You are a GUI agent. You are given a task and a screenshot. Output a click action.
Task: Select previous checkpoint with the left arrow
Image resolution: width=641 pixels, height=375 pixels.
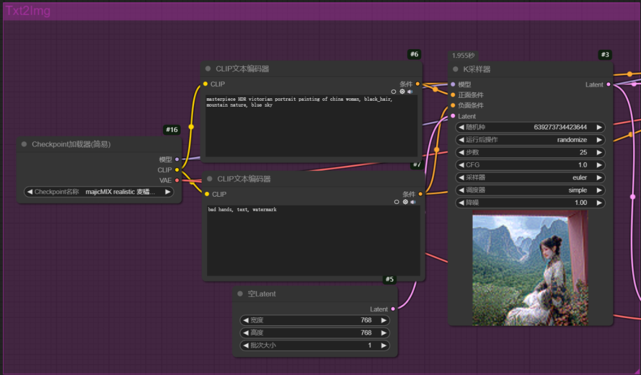coord(30,192)
